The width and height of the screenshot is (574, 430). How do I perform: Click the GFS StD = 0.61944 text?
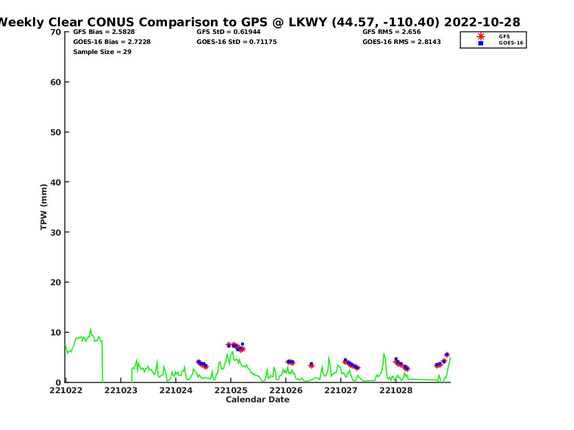pos(228,32)
